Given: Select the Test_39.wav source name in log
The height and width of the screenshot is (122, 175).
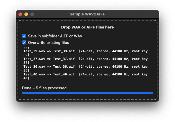Looking at the screenshot, I should [34, 51].
